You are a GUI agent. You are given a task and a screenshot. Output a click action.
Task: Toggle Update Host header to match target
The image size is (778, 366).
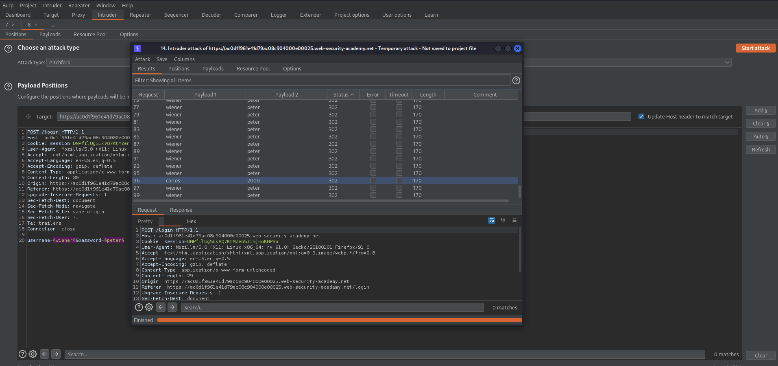(x=641, y=116)
